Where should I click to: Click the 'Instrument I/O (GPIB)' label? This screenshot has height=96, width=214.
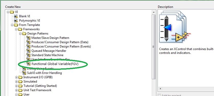click(38, 77)
